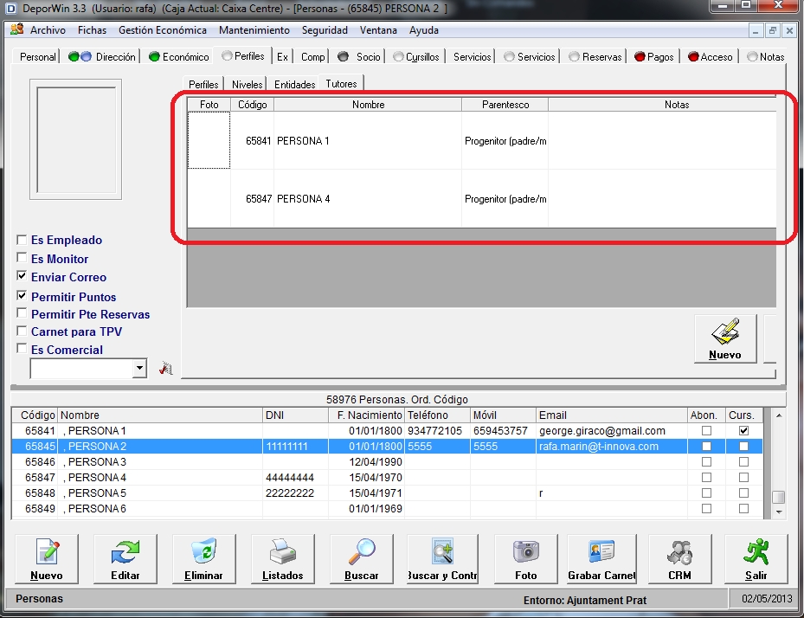
Task: Click red indicator on Acceso tab
Action: (693, 56)
